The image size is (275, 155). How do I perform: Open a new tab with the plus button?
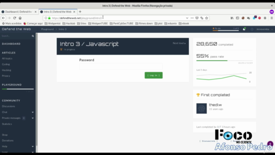(x=80, y=12)
